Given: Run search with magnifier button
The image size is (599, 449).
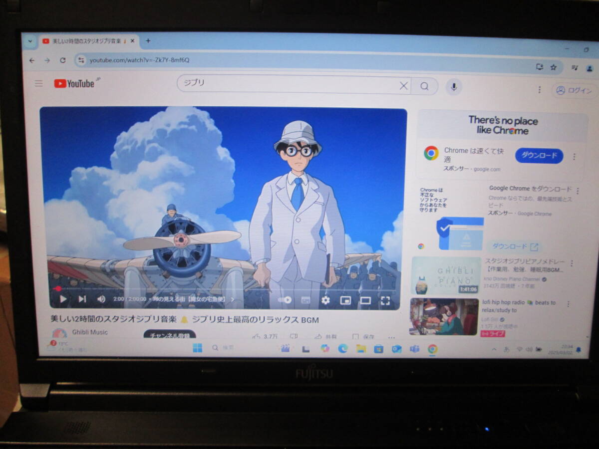Looking at the screenshot, I should coord(424,86).
